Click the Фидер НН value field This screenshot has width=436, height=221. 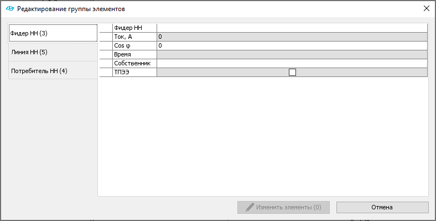[x=292, y=28]
